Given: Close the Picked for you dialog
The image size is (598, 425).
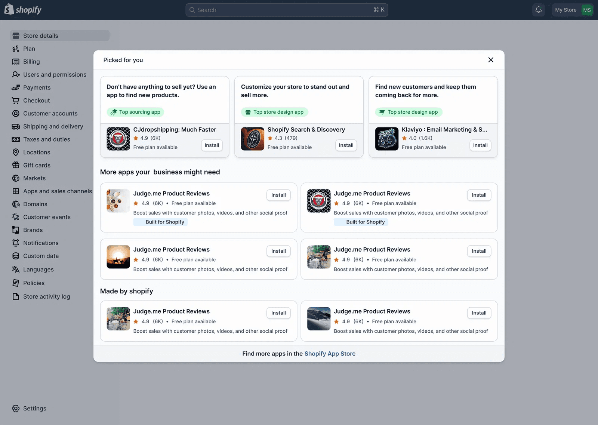Looking at the screenshot, I should [x=491, y=60].
